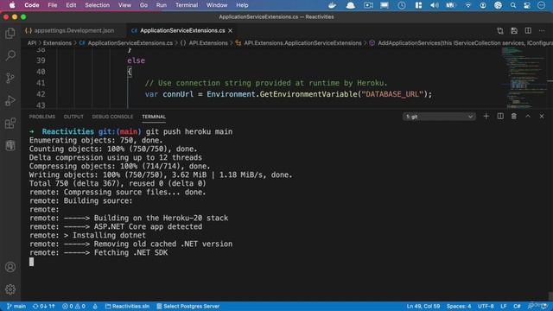
Task: Open Accounts menu in activity bar
Action: tap(10, 267)
